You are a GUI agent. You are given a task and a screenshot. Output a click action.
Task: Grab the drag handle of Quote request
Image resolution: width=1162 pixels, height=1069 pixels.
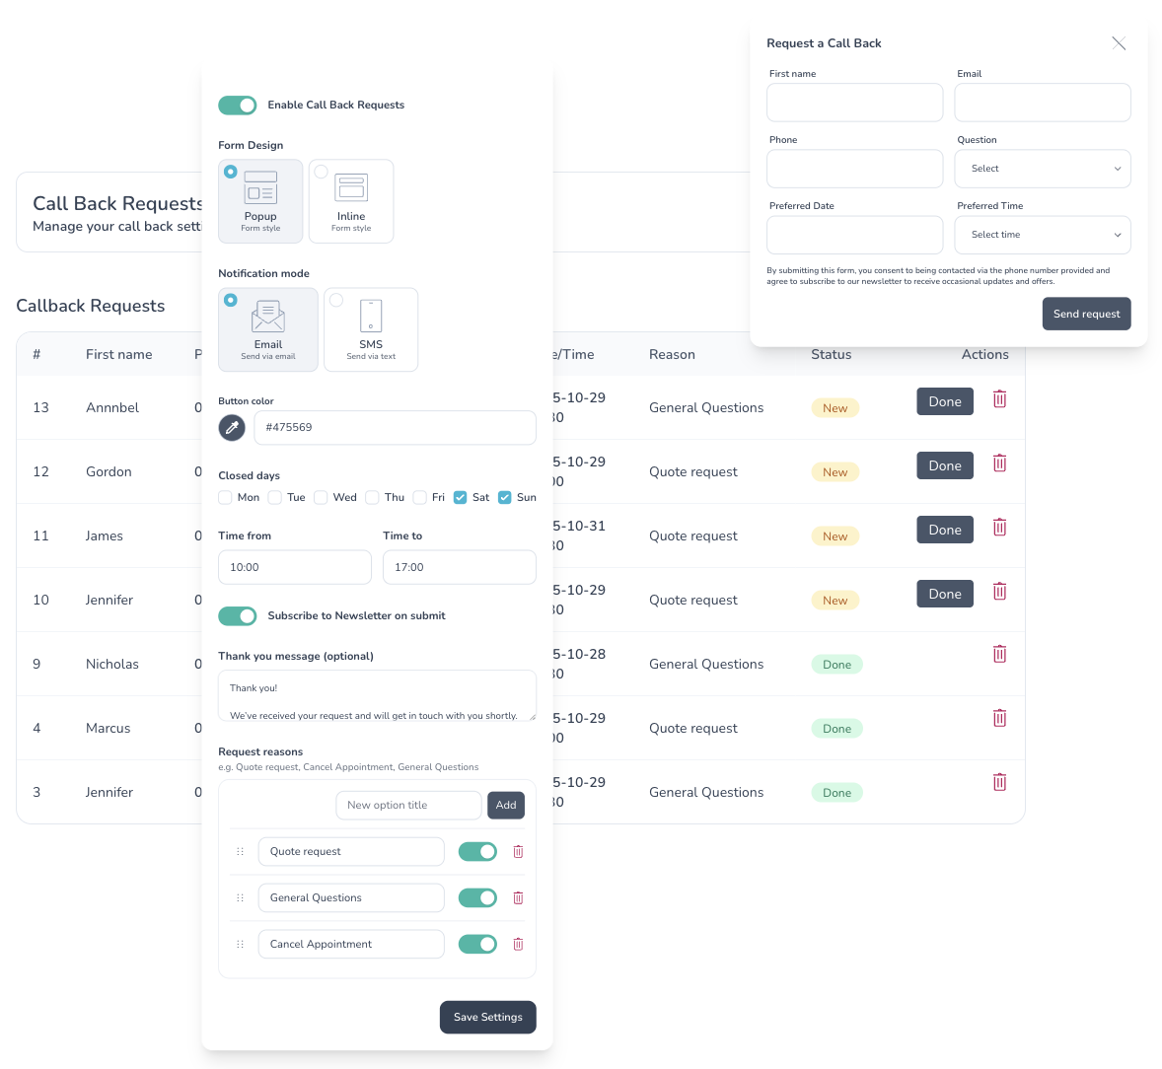240,852
